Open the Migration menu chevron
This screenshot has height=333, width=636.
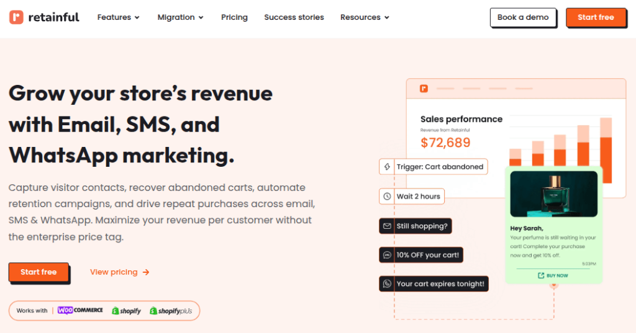[201, 17]
